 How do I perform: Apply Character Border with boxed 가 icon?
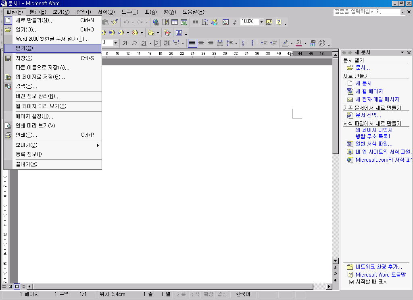[158, 43]
